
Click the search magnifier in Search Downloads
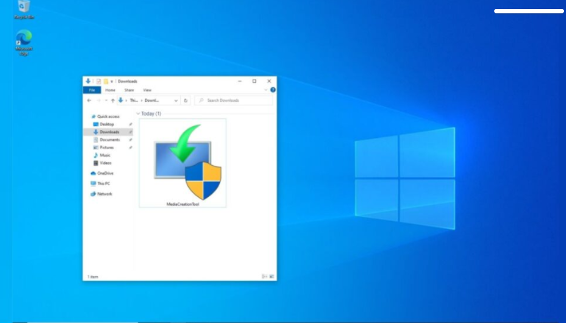[x=202, y=101]
